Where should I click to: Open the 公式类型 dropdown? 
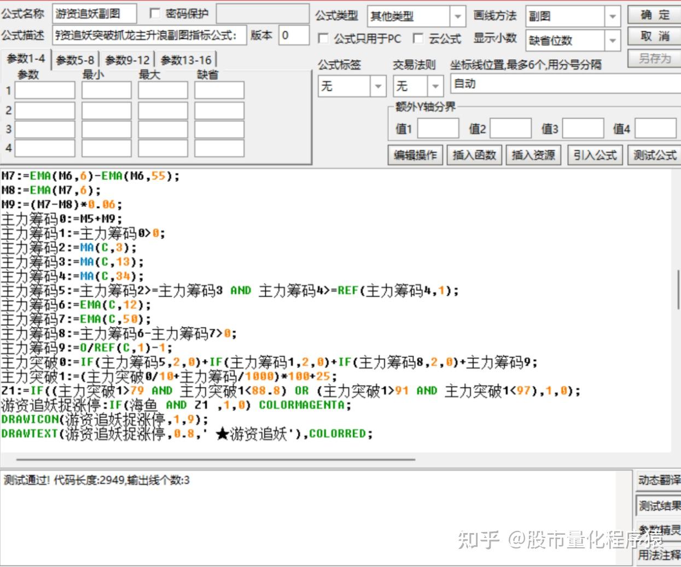point(457,16)
